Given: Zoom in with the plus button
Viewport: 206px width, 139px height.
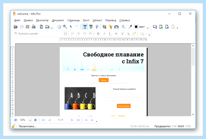Looking at the screenshot, I should (35, 120).
